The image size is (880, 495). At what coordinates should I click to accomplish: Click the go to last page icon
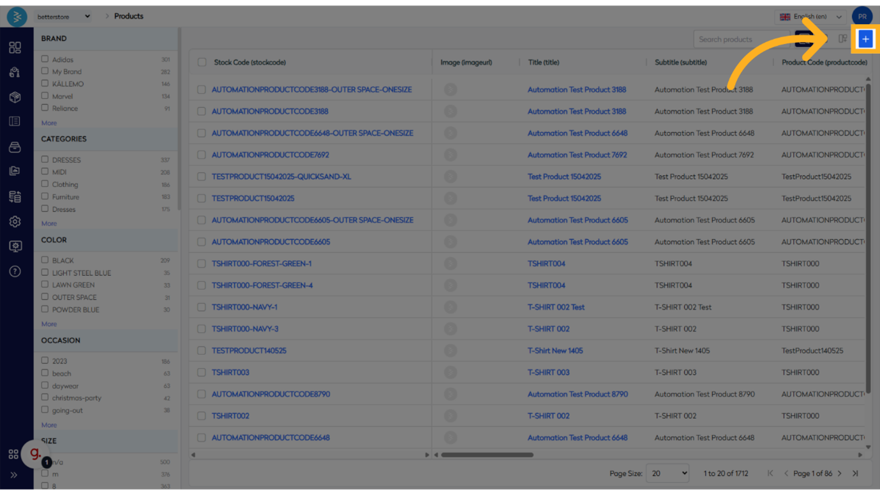pos(855,473)
